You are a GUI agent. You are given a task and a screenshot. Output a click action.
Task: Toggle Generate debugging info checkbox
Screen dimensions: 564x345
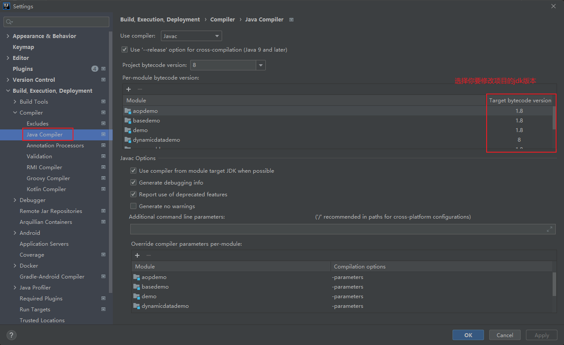[133, 183]
